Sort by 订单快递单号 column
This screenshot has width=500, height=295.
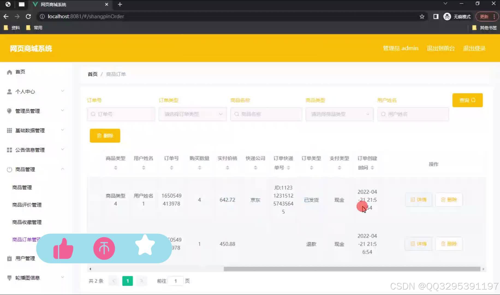288,168
